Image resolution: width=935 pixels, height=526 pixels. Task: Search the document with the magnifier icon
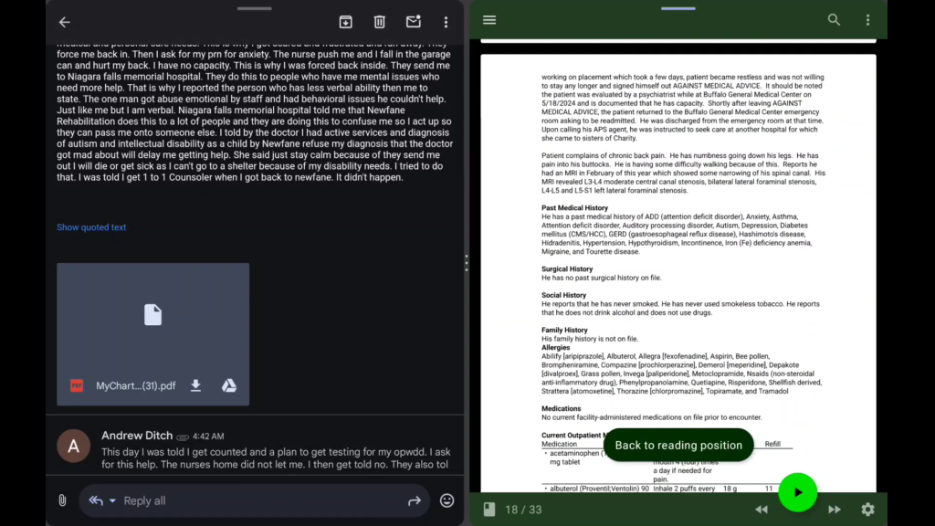834,20
